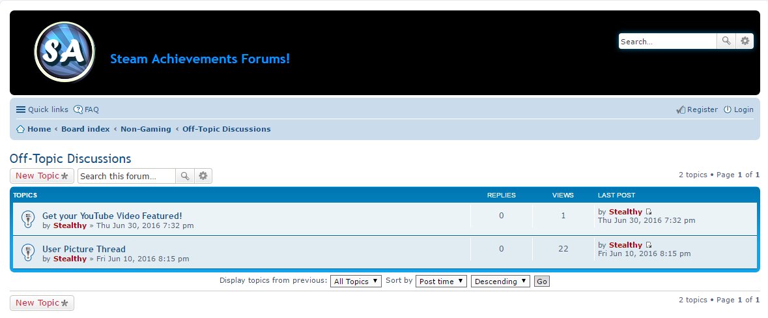Click the forum search magnifier button

coord(184,176)
